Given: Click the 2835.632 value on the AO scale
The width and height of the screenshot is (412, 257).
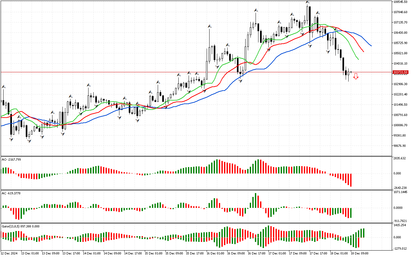Looking at the screenshot, I should point(400,158).
